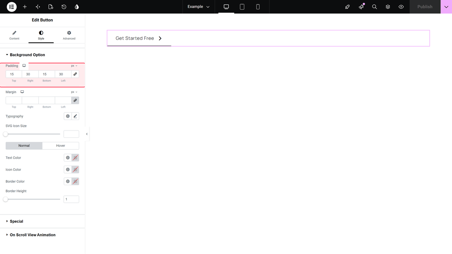
Task: Switch to desktop view mode
Action: click(x=226, y=7)
